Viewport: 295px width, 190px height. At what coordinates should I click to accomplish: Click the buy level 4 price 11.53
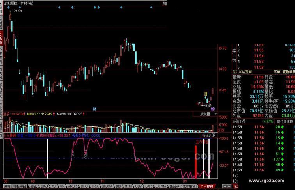pos(259,62)
